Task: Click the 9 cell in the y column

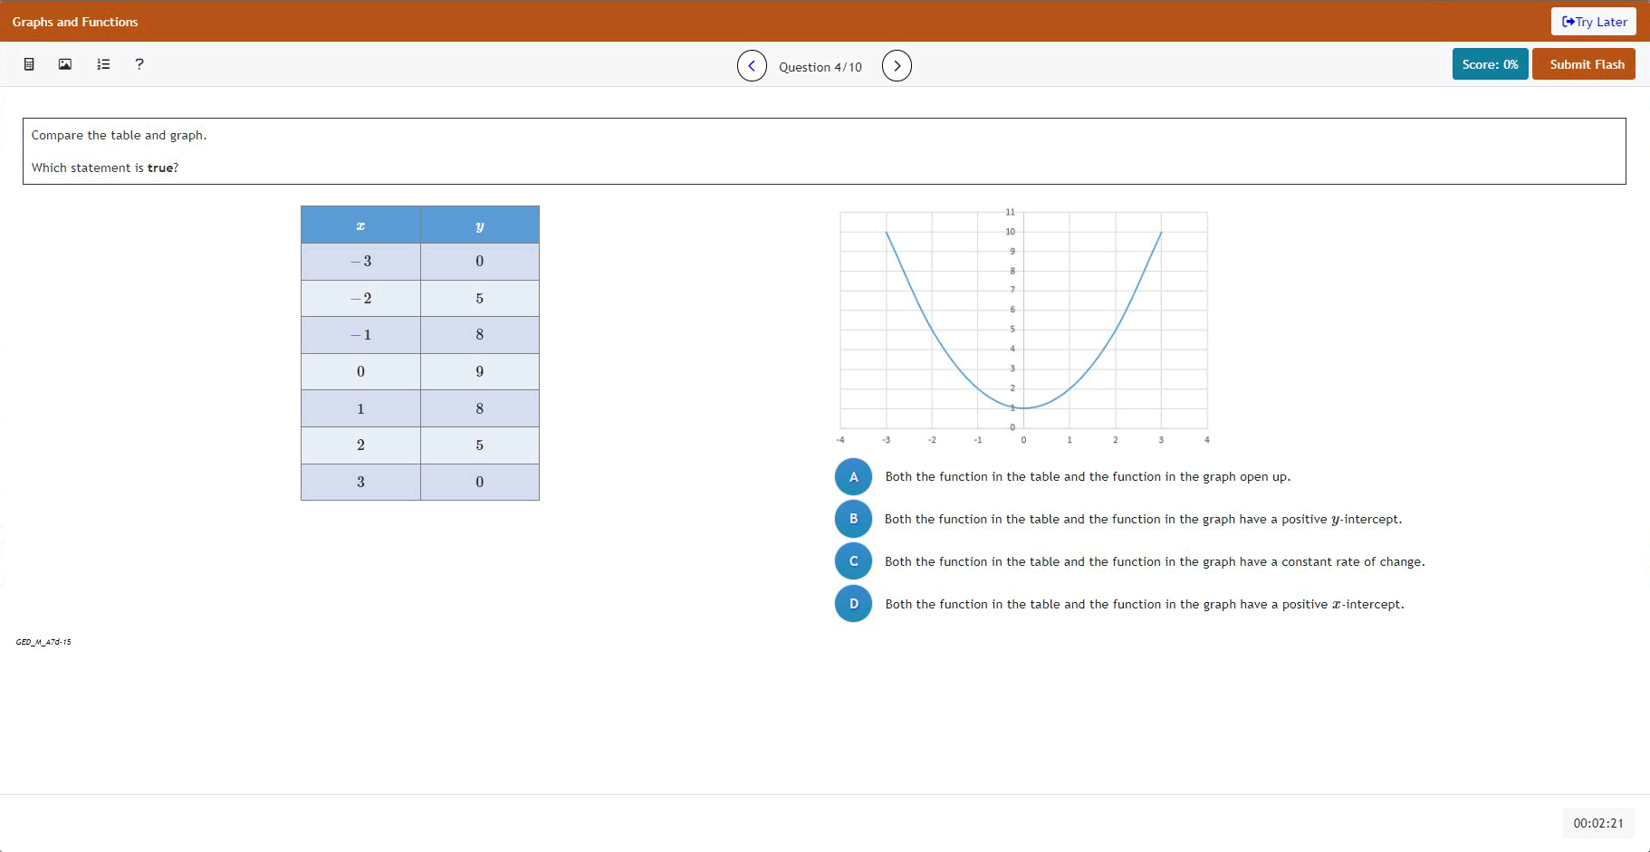Action: 480,372
